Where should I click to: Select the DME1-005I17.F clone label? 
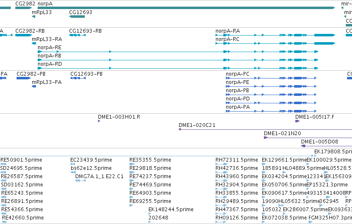(315, 117)
